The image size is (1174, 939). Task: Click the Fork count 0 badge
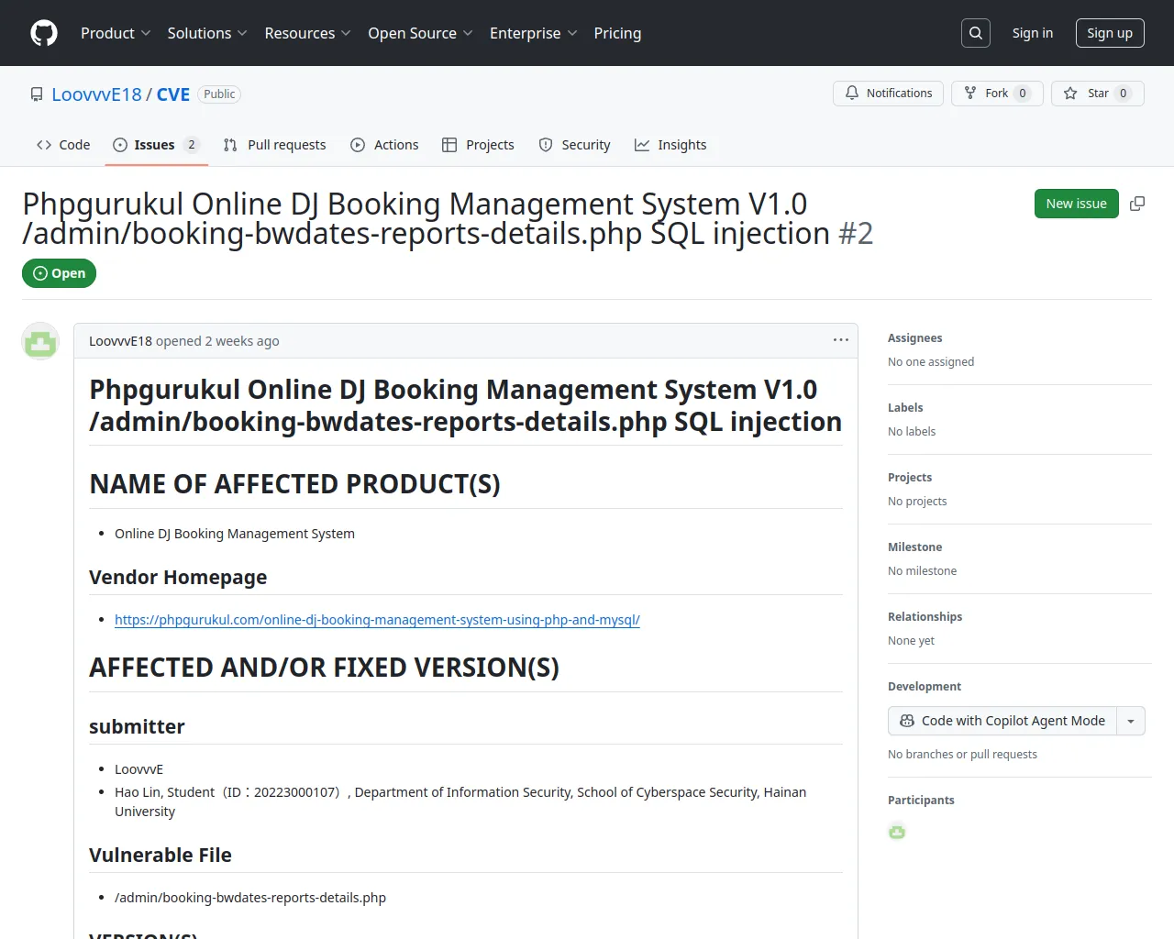(x=1023, y=94)
